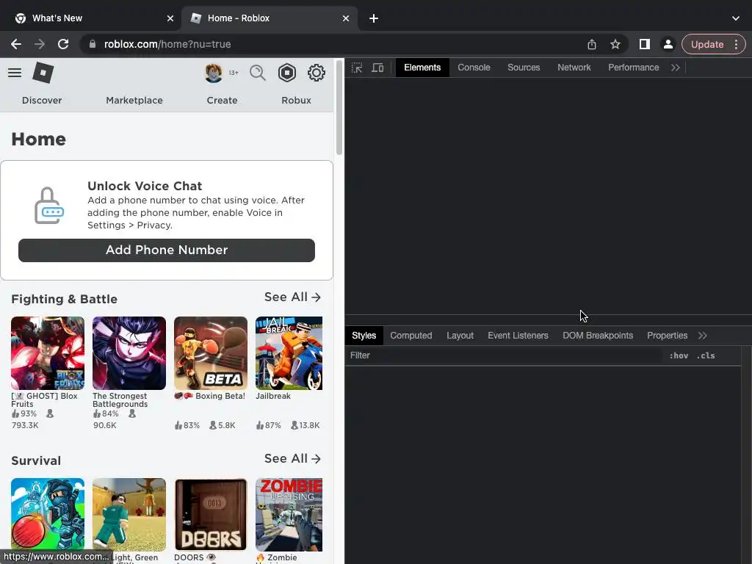Select the Event Listeners tab

point(518,336)
